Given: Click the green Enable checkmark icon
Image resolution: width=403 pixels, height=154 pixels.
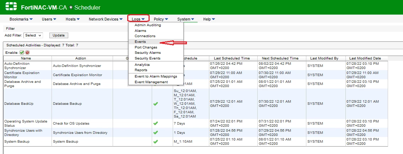Looking at the screenshot, I should tap(22, 52).
